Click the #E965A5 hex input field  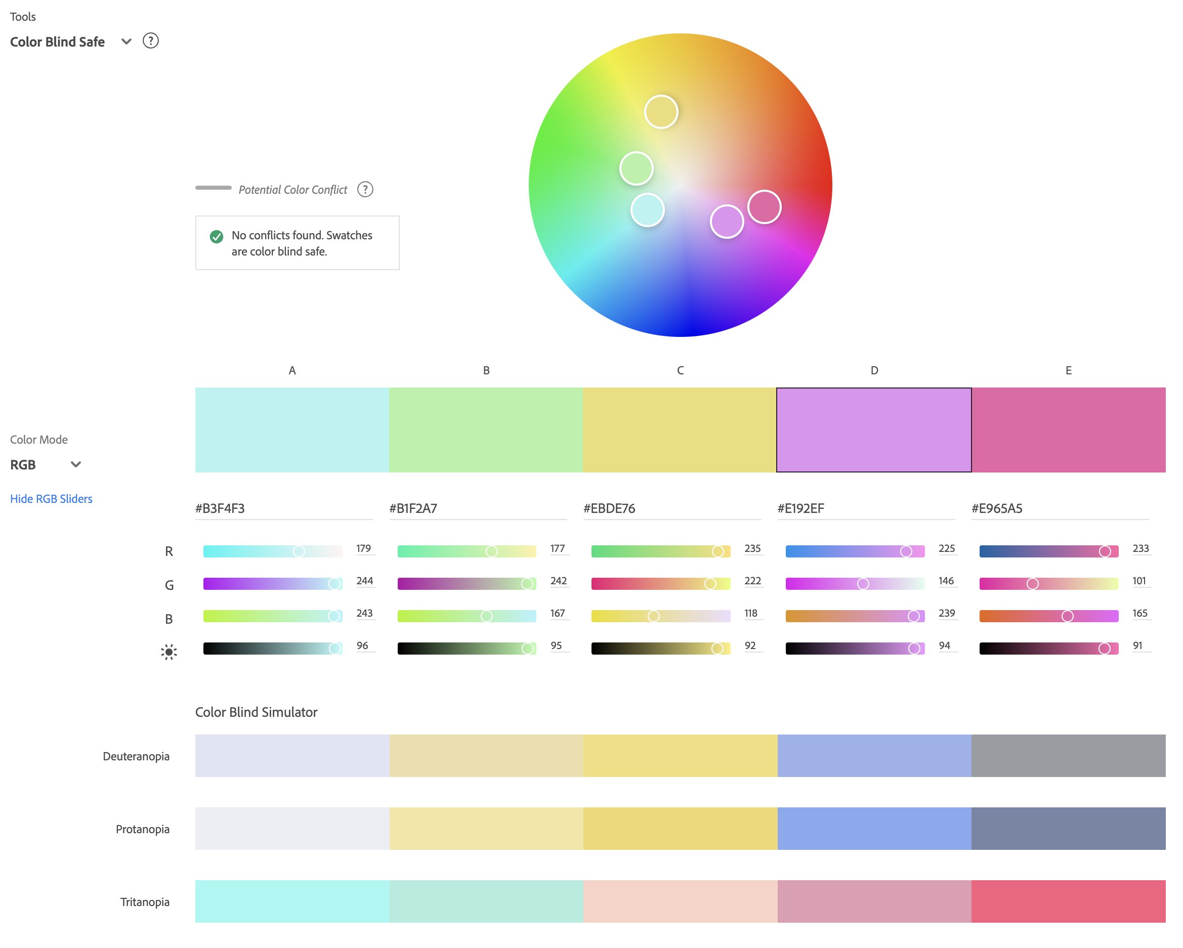1059,508
